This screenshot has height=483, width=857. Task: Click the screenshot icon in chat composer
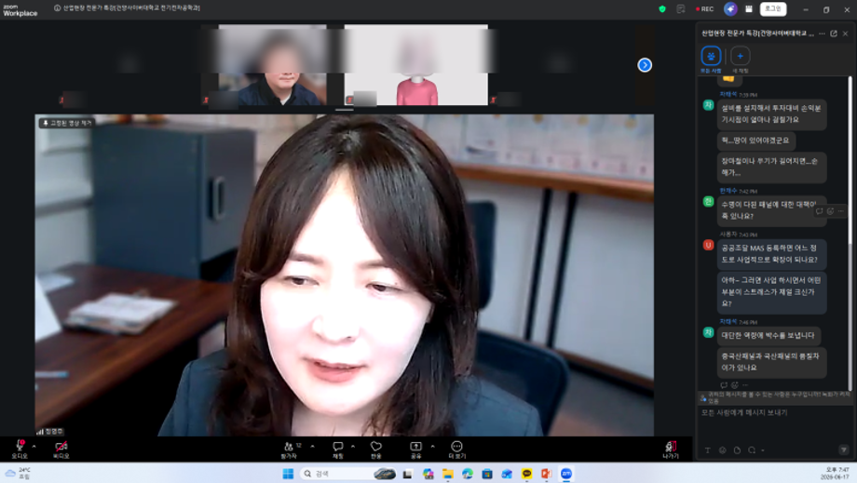(x=752, y=450)
